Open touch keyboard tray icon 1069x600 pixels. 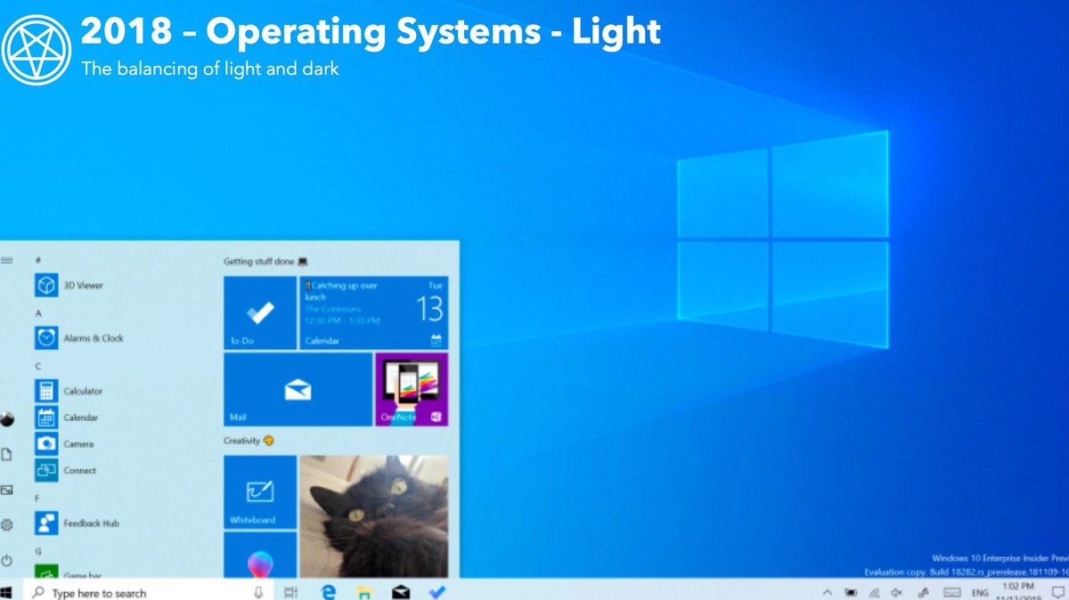(951, 592)
